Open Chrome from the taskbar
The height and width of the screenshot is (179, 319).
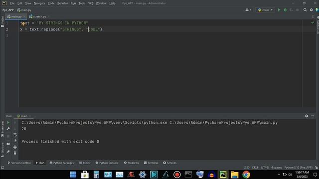coord(246,175)
